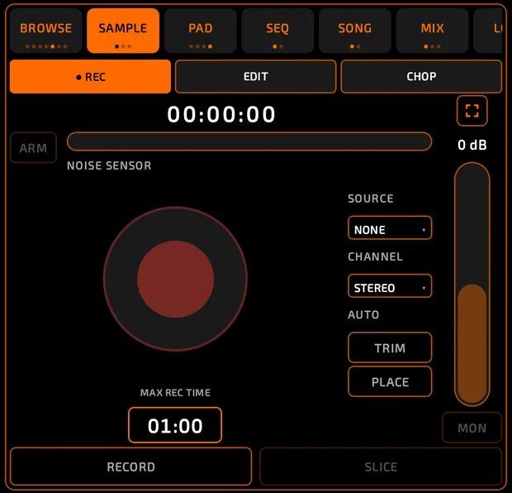Click the MAX REC TIME field 01:00
This screenshot has width=512, height=493.
pos(175,425)
